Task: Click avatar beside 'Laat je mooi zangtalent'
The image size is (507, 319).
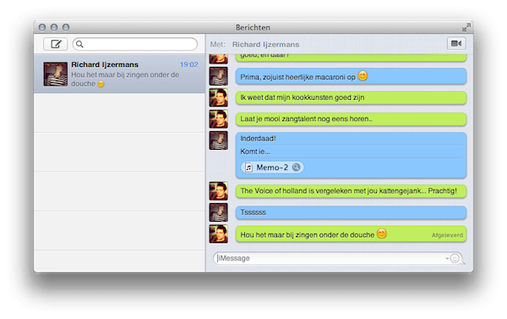Action: (x=219, y=118)
